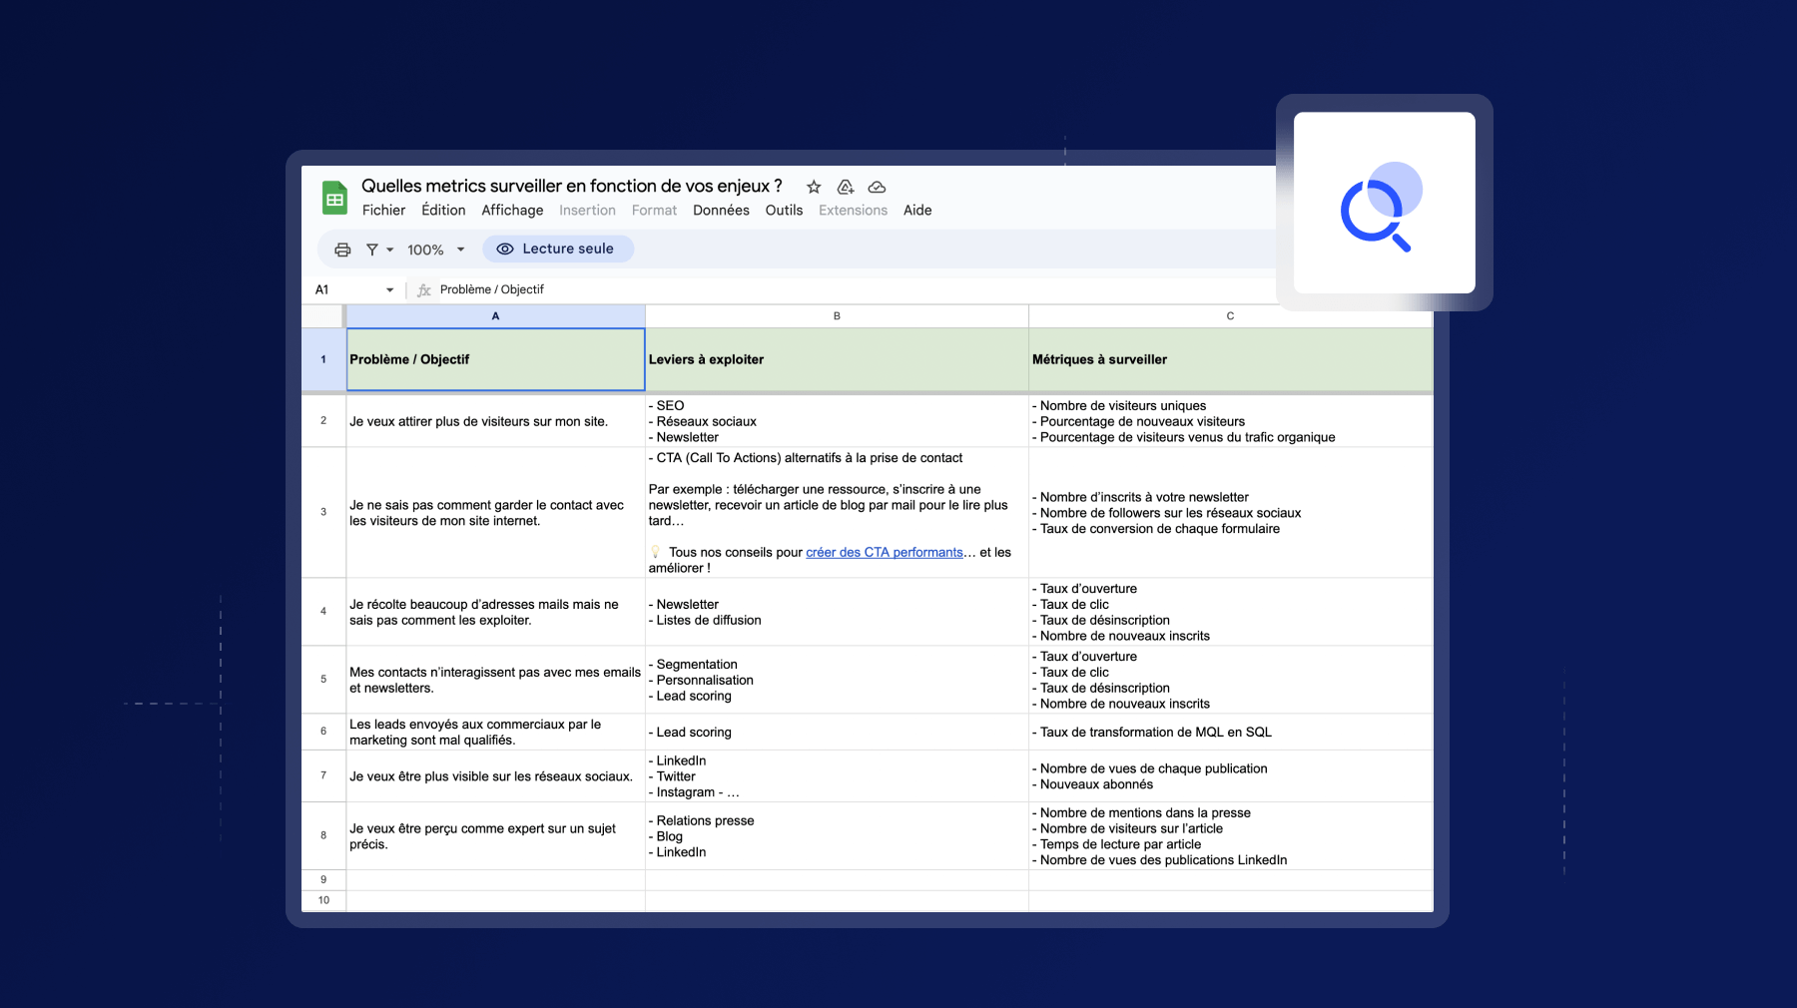Open the Données menu
The height and width of the screenshot is (1008, 1797).
pyautogui.click(x=721, y=211)
